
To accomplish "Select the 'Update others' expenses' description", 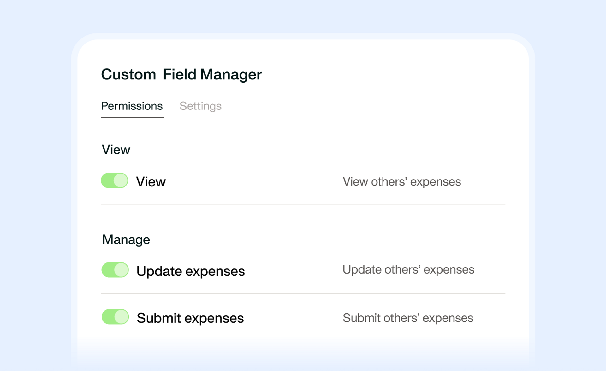I will pyautogui.click(x=408, y=269).
